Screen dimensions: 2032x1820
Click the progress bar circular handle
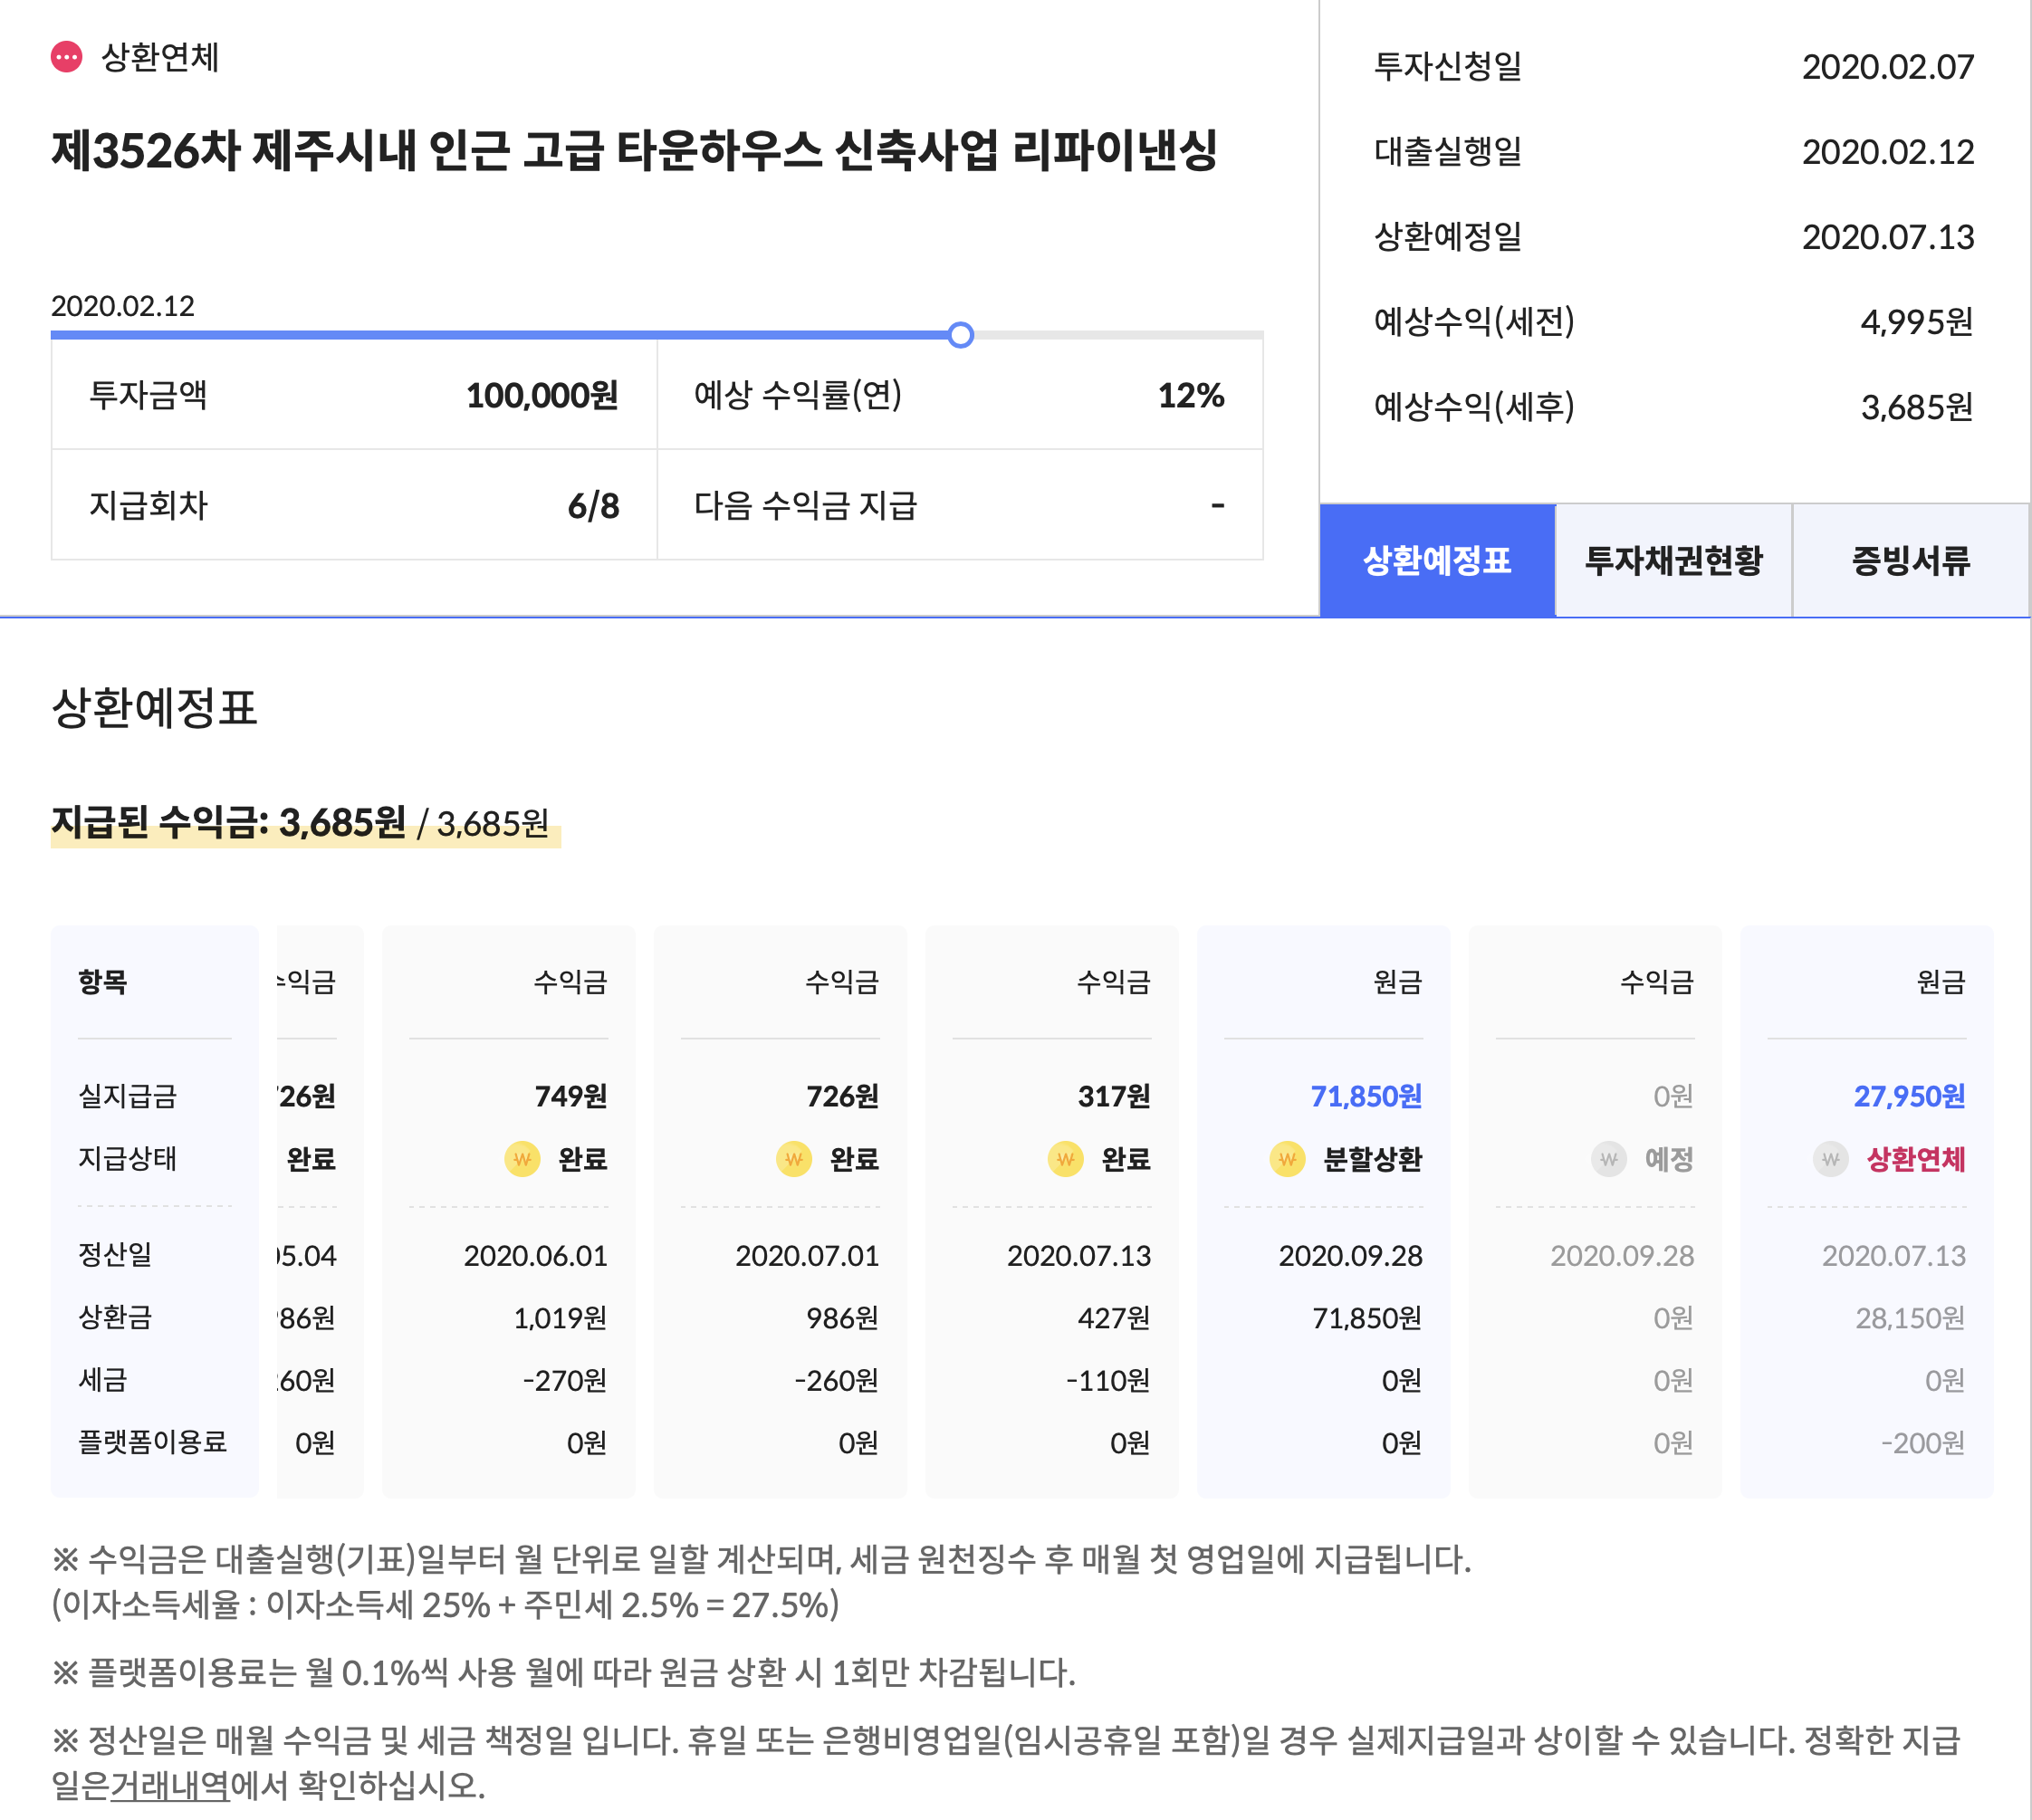(960, 335)
